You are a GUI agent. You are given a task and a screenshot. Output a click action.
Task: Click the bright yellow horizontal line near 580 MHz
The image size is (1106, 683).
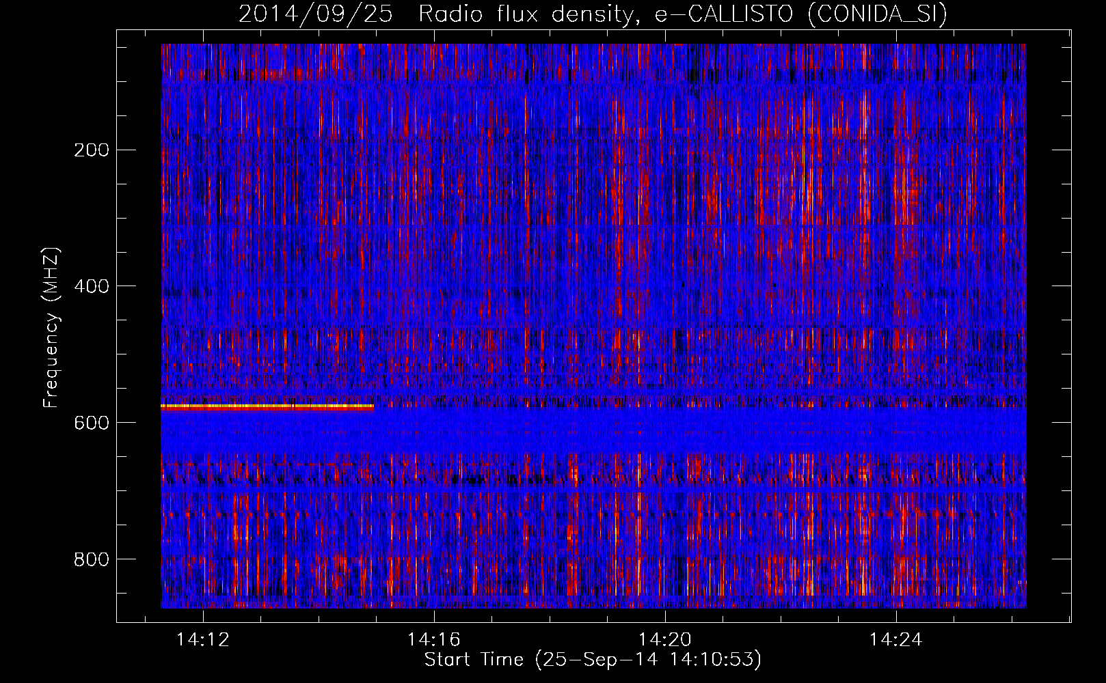pos(267,406)
